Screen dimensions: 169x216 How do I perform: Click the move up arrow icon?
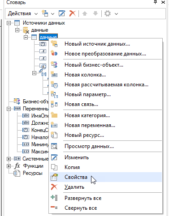85,13
